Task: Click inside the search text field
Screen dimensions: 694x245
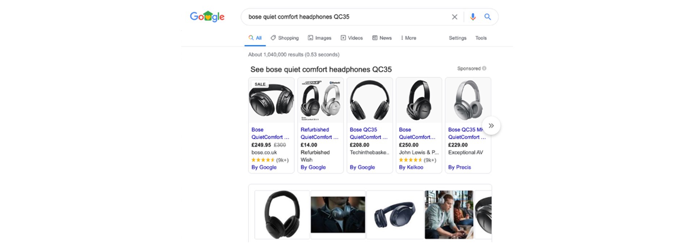Action: (x=345, y=17)
